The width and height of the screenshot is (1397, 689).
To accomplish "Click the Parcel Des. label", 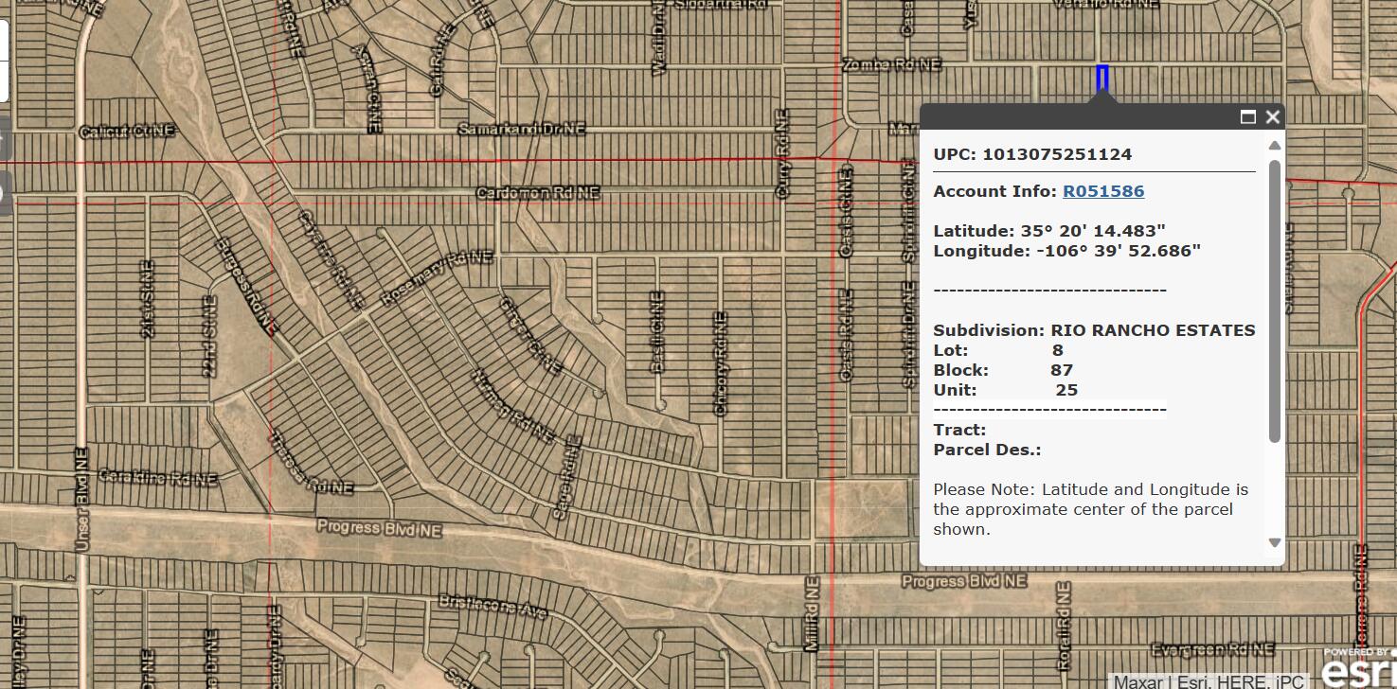I will 987,450.
